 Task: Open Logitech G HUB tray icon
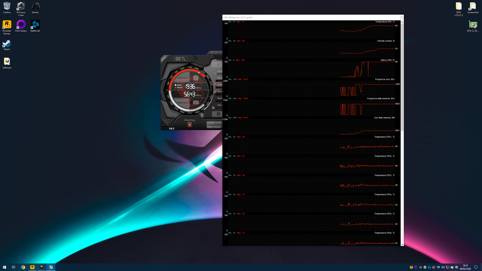tap(430, 267)
